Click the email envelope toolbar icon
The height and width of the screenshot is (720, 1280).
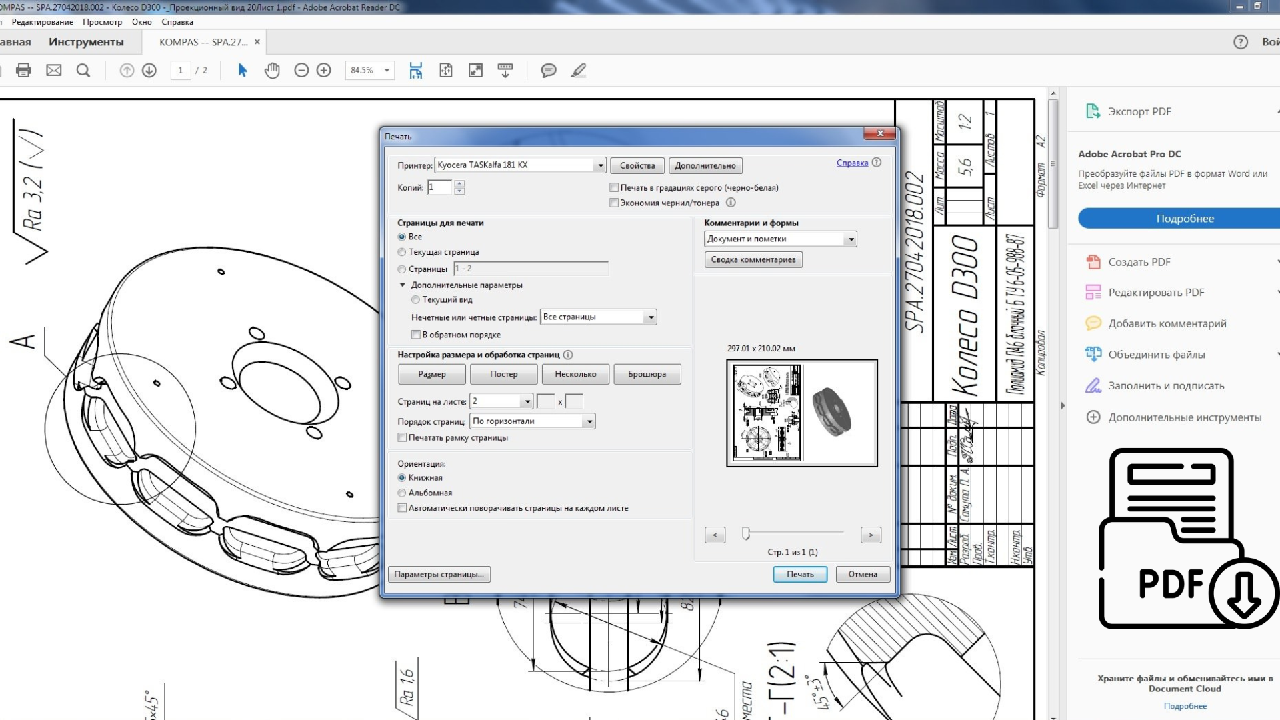click(x=53, y=70)
